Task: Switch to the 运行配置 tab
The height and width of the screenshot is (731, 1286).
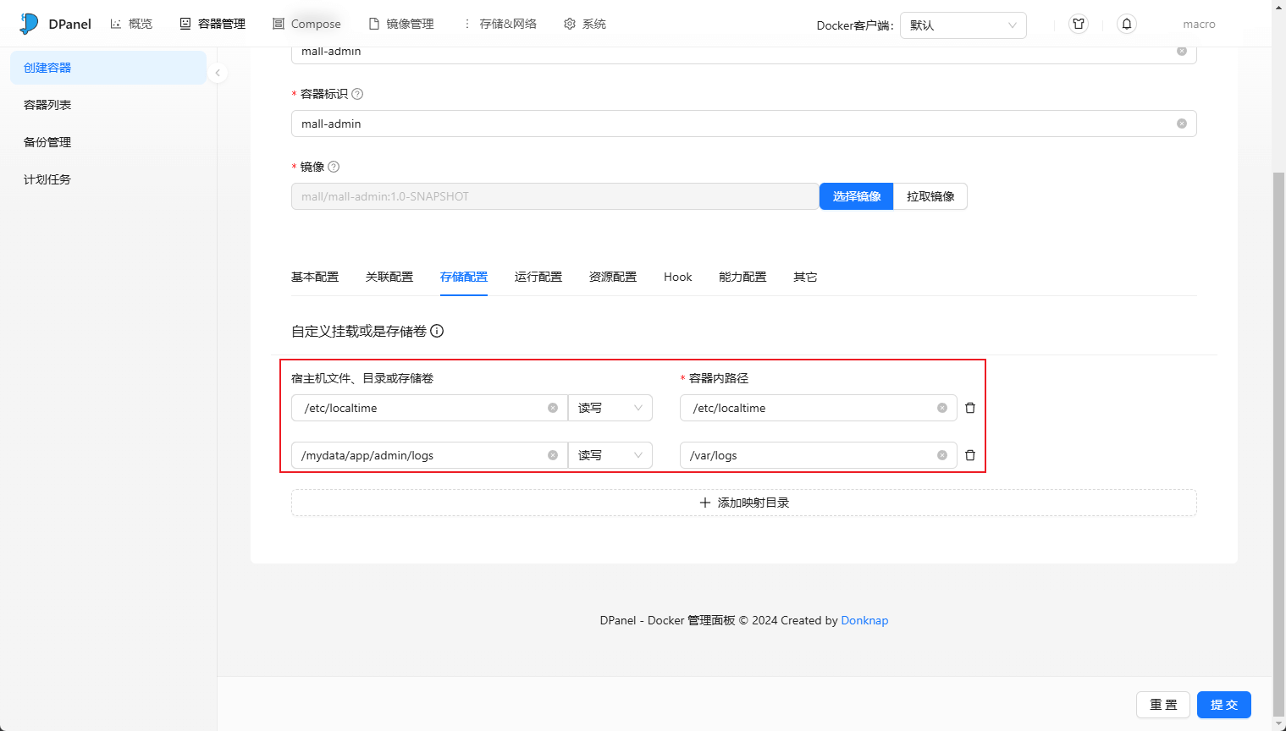Action: (x=538, y=277)
